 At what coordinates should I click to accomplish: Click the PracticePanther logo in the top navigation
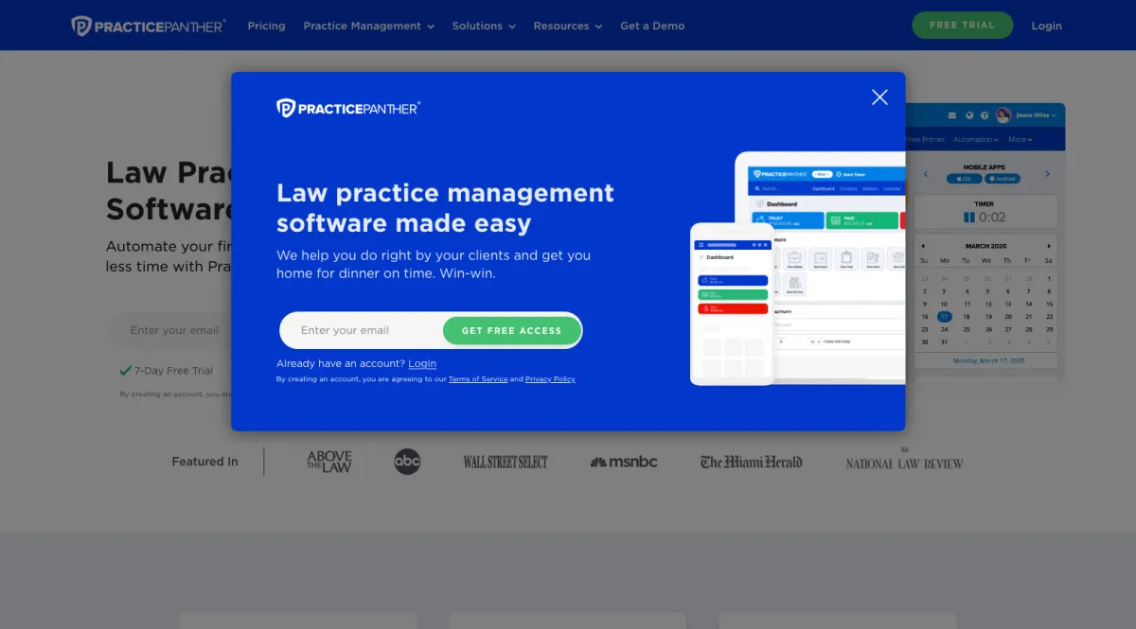point(148,26)
